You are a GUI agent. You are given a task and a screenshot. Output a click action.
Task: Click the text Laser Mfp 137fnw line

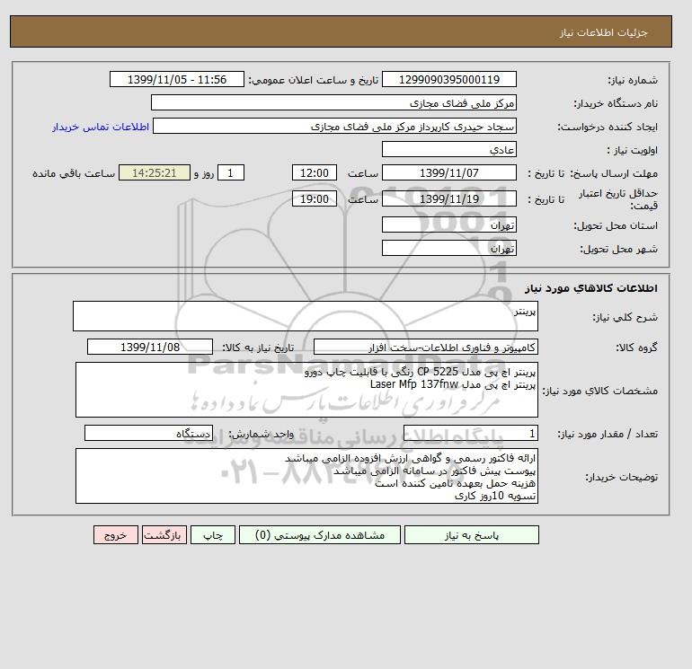453,384
